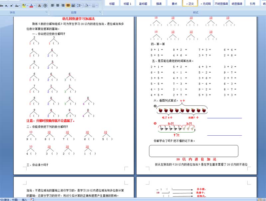Click the heading 二、你能很快把下列的数分解吗？
Screen dimensions: 266x201
click(x=47, y=127)
